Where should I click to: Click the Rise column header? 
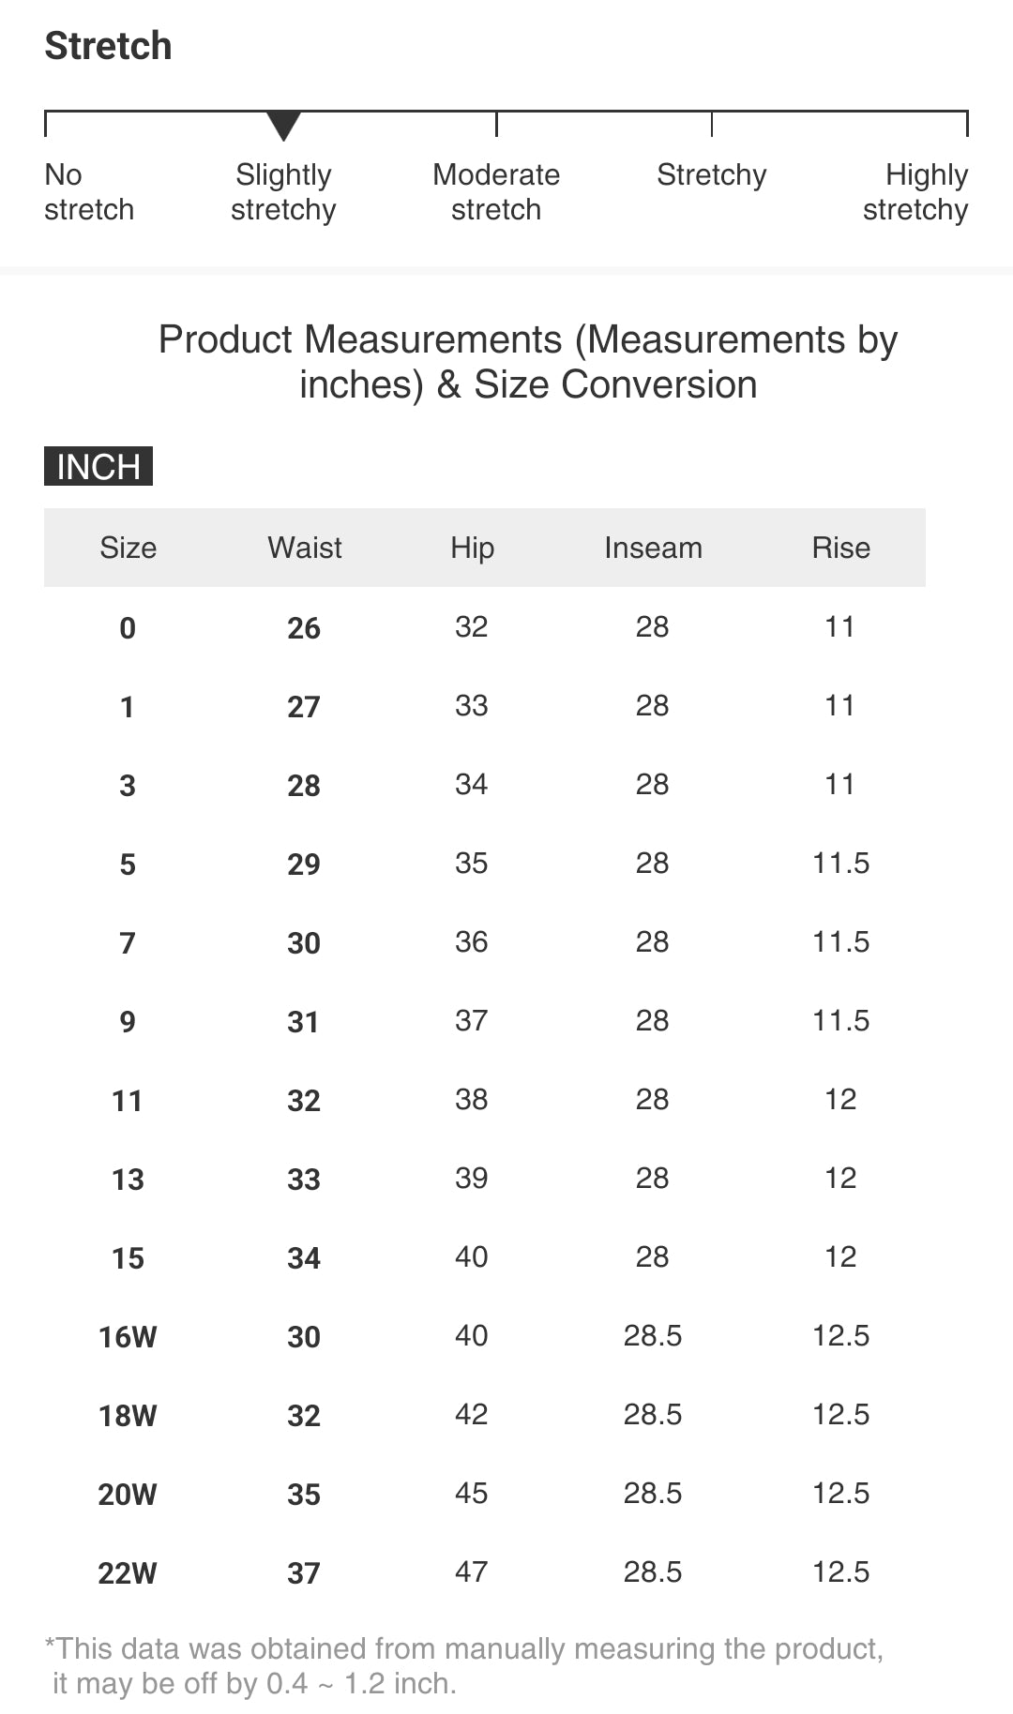point(840,548)
